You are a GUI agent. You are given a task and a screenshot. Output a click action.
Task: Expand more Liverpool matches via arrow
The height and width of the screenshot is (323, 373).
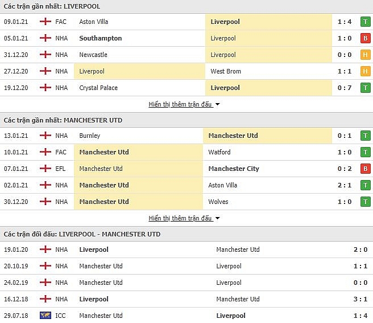tap(217, 104)
